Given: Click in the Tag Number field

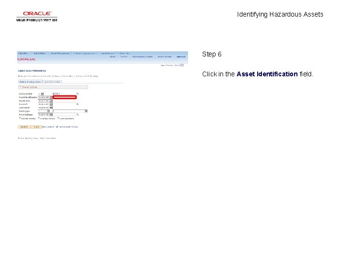Looking at the screenshot, I should click(64, 101).
